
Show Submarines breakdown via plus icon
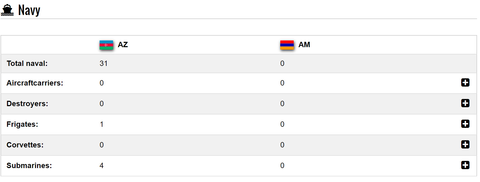465,165
